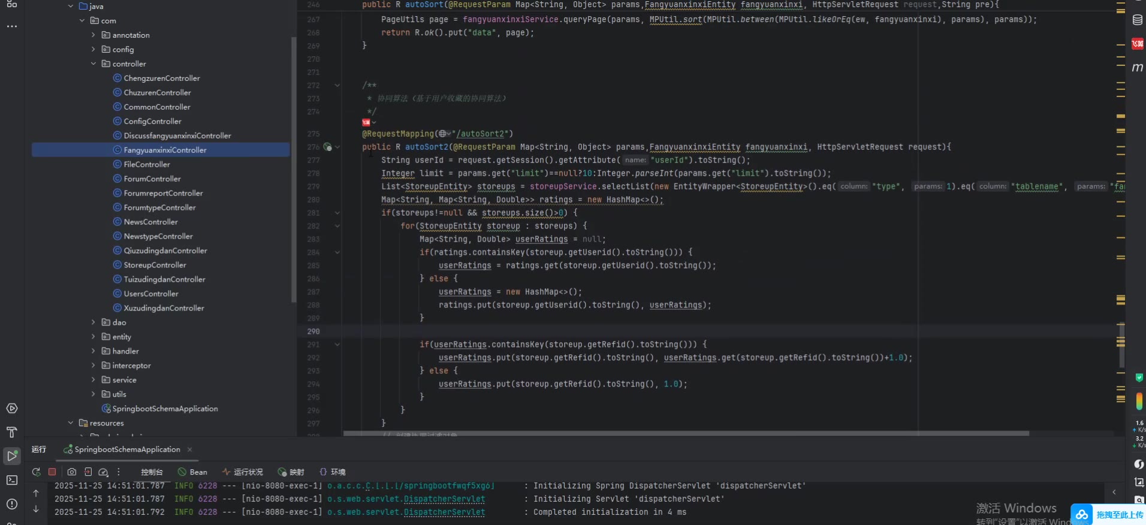Click the rerun SpringbootSchemaApplication icon
Image resolution: width=1146 pixels, height=525 pixels.
coord(36,472)
